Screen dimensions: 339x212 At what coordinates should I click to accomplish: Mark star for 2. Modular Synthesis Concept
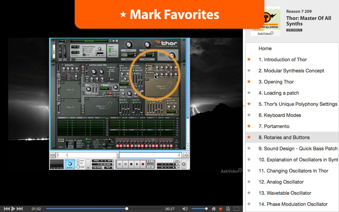(x=249, y=70)
